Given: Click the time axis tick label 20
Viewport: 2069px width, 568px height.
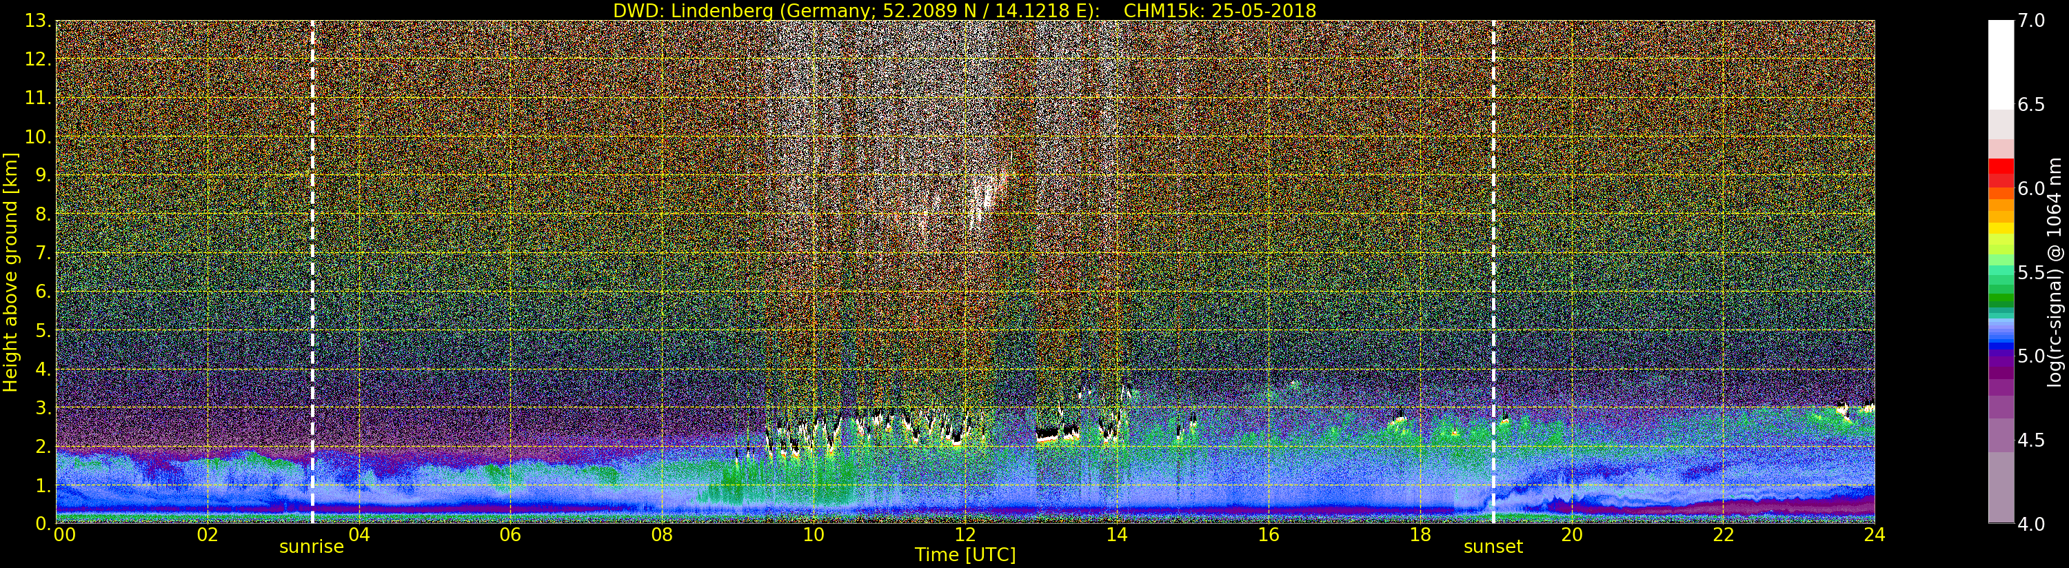Looking at the screenshot, I should [1571, 535].
